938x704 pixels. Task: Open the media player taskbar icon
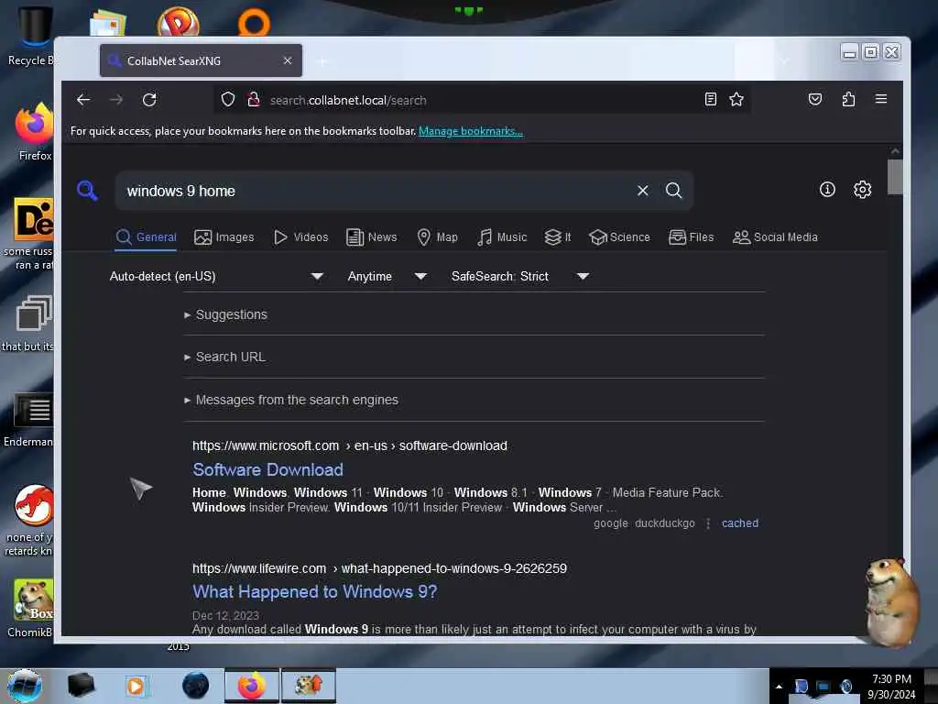pyautogui.click(x=136, y=686)
